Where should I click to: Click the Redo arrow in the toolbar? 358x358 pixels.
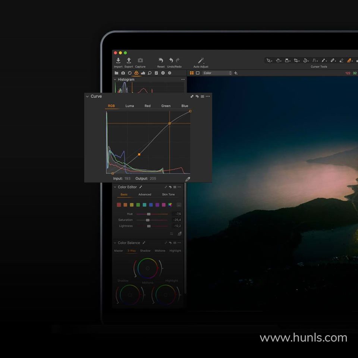tap(178, 60)
